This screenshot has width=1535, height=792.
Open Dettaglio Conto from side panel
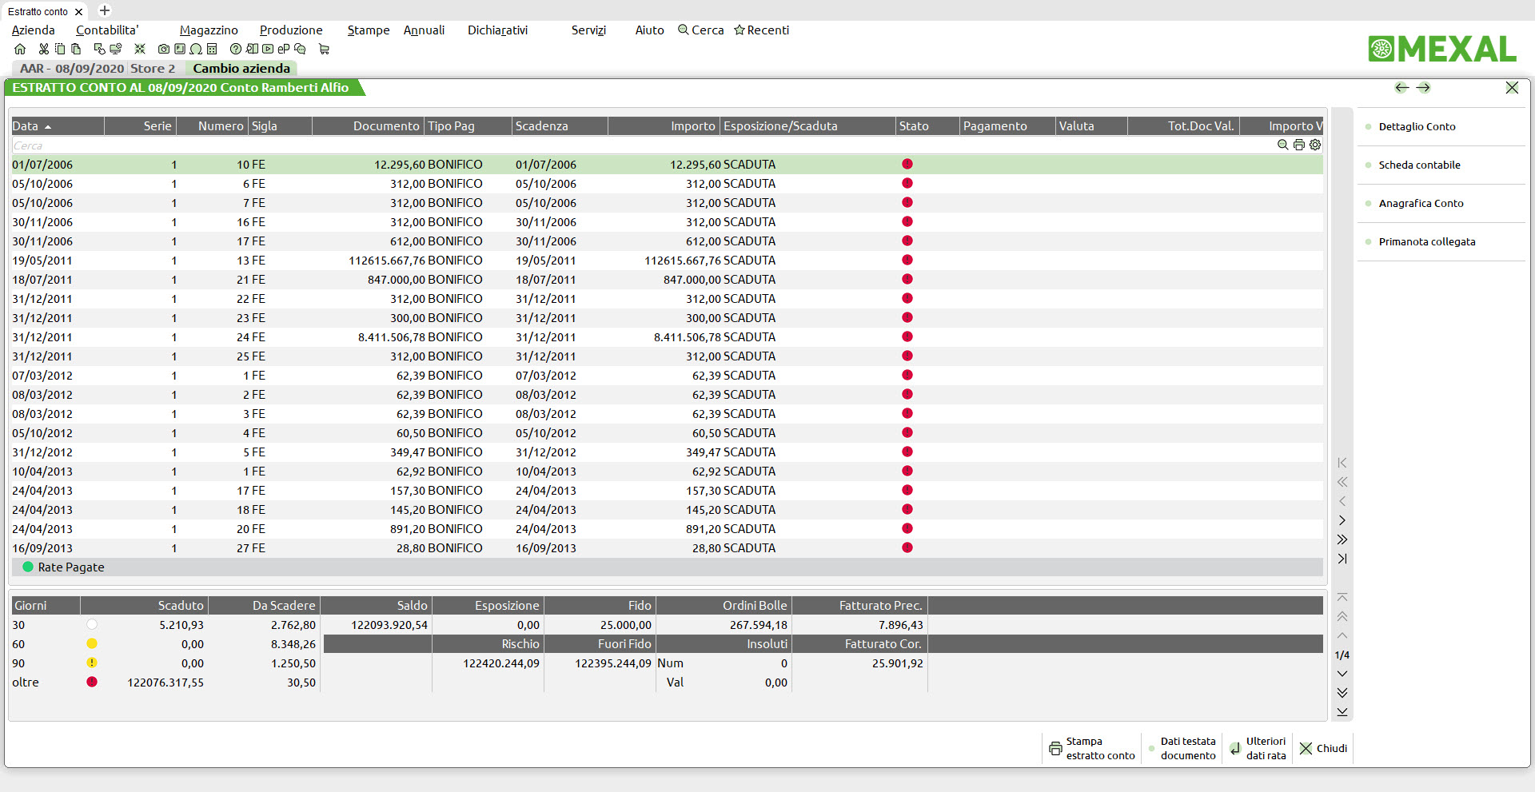tap(1417, 126)
